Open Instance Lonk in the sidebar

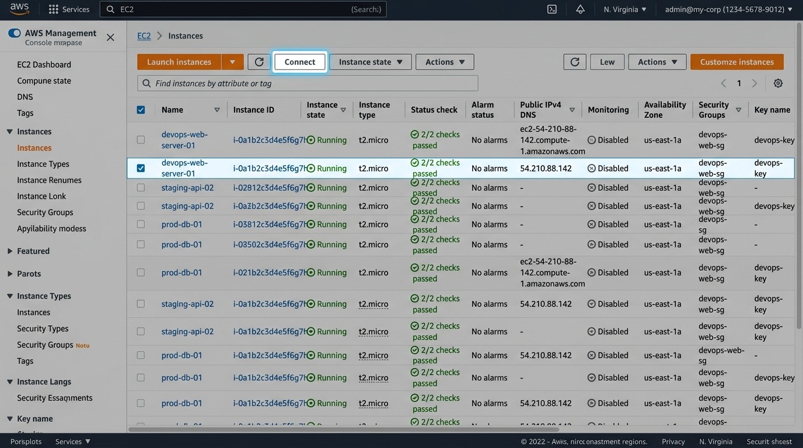click(41, 197)
